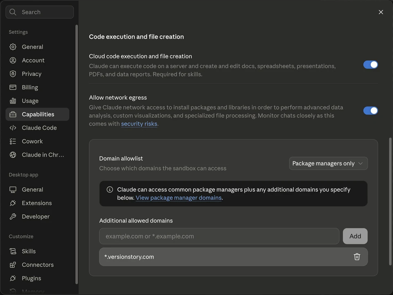Click the Connectors blocks icon
Viewport: 393px width, 295px height.
13,265
